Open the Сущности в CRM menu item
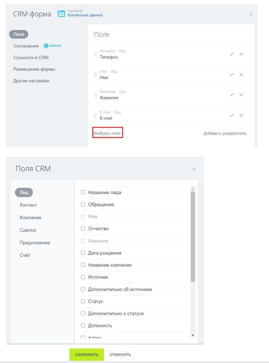 31,57
